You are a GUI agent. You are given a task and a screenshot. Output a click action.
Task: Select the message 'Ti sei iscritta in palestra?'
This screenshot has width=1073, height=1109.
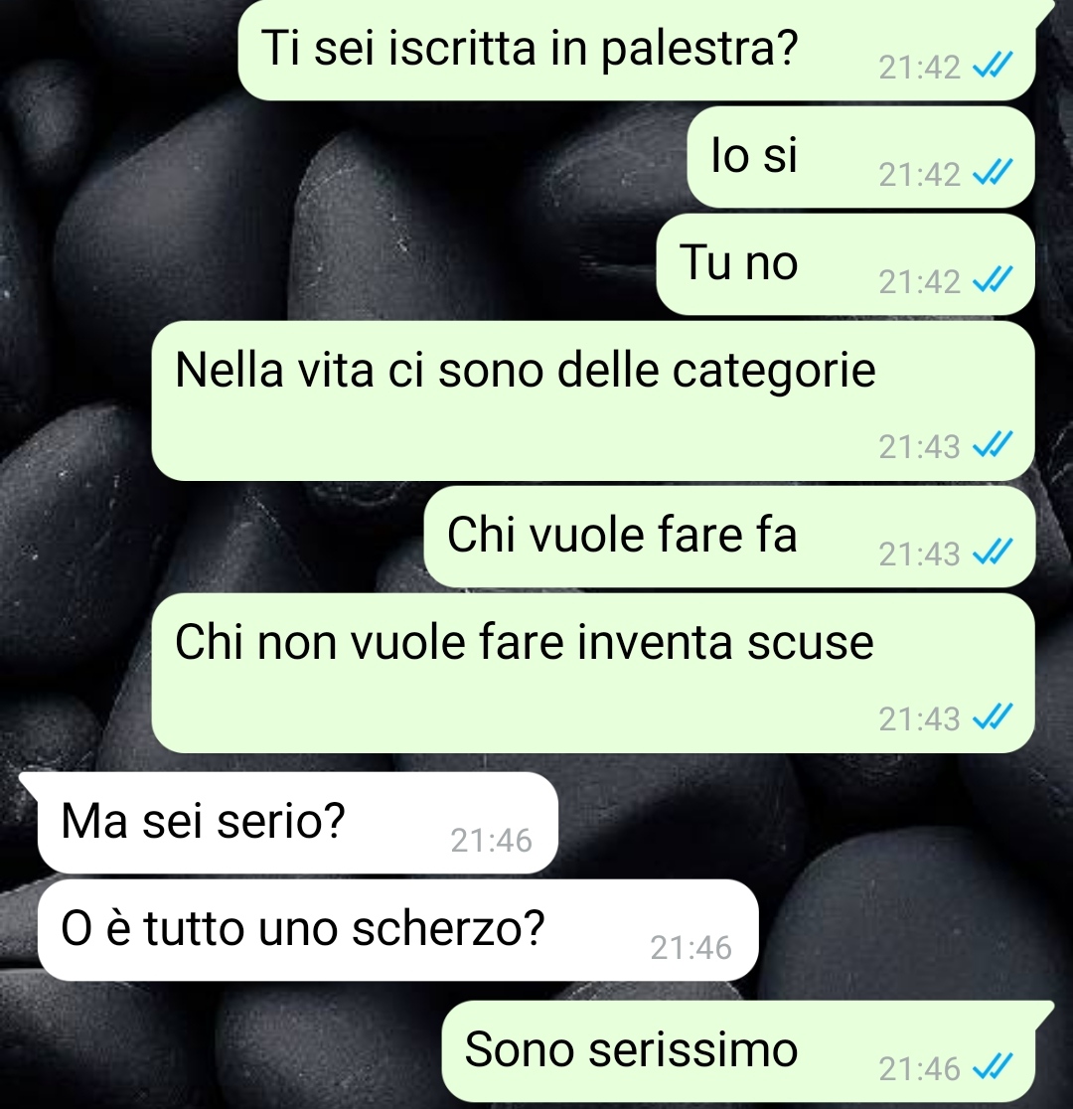[x=637, y=50]
